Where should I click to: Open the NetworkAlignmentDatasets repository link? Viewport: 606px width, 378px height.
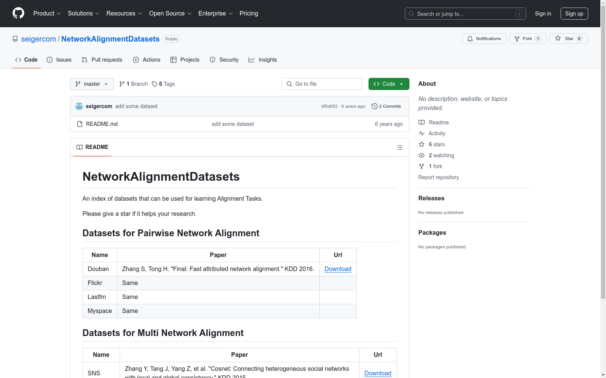111,39
